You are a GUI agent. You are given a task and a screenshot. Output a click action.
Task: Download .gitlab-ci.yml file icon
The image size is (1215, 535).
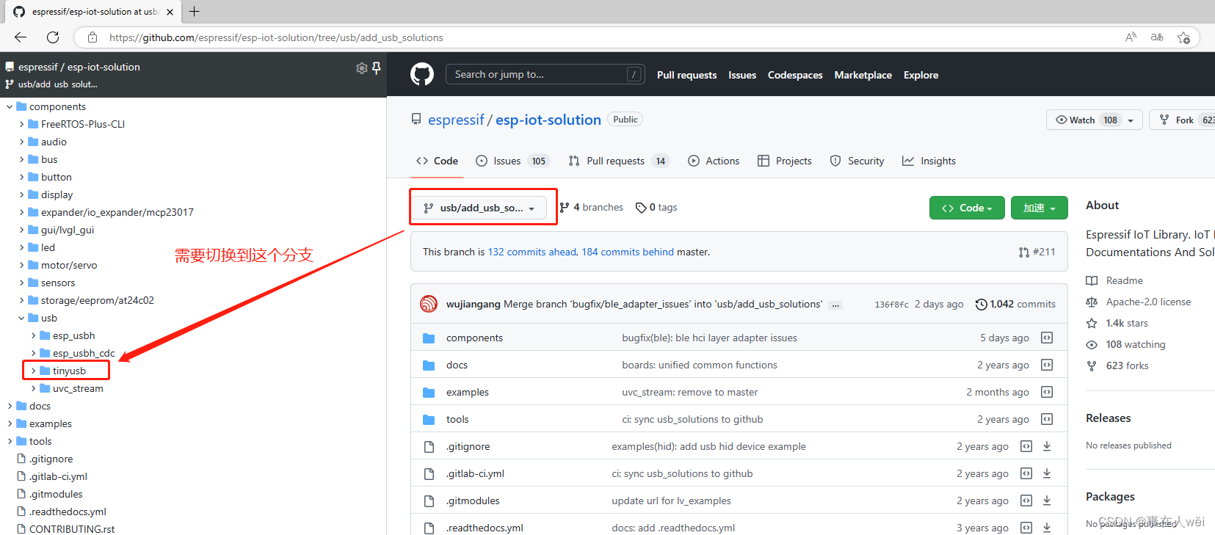pyautogui.click(x=1047, y=473)
